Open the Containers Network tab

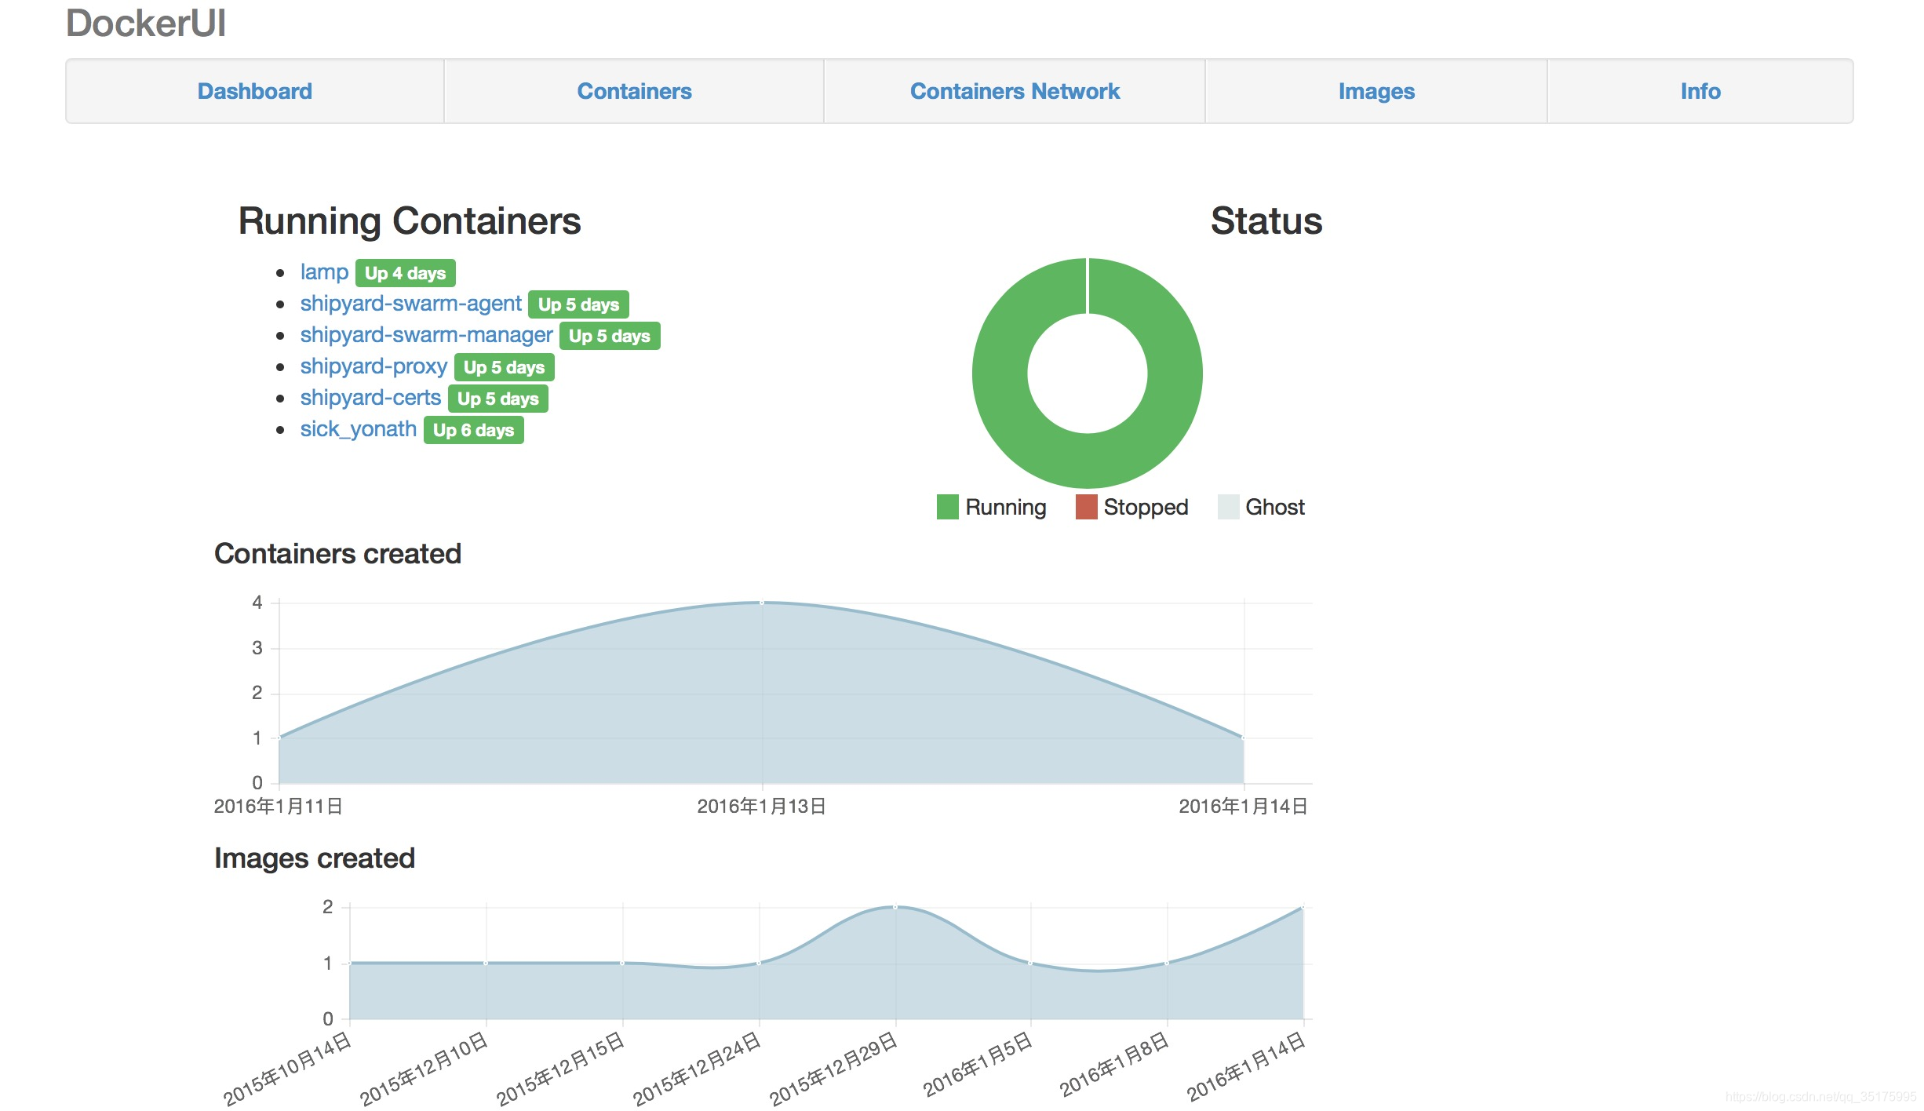(x=1015, y=91)
